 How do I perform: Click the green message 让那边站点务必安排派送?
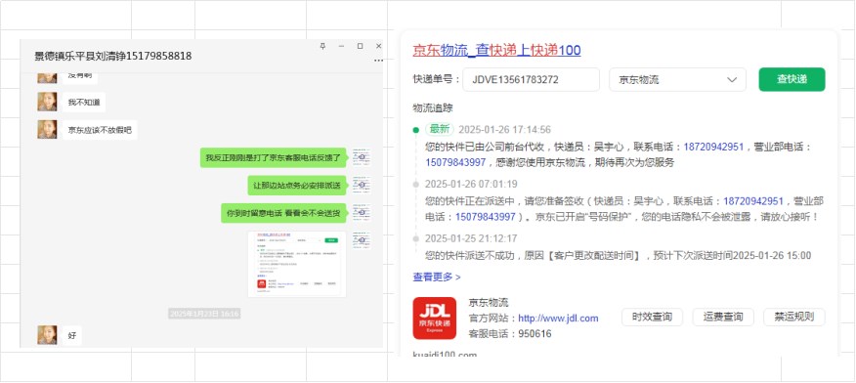tap(297, 186)
